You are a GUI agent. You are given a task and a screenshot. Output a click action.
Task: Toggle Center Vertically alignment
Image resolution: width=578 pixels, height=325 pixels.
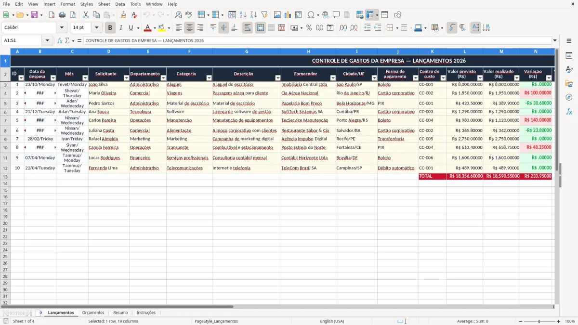(223, 28)
